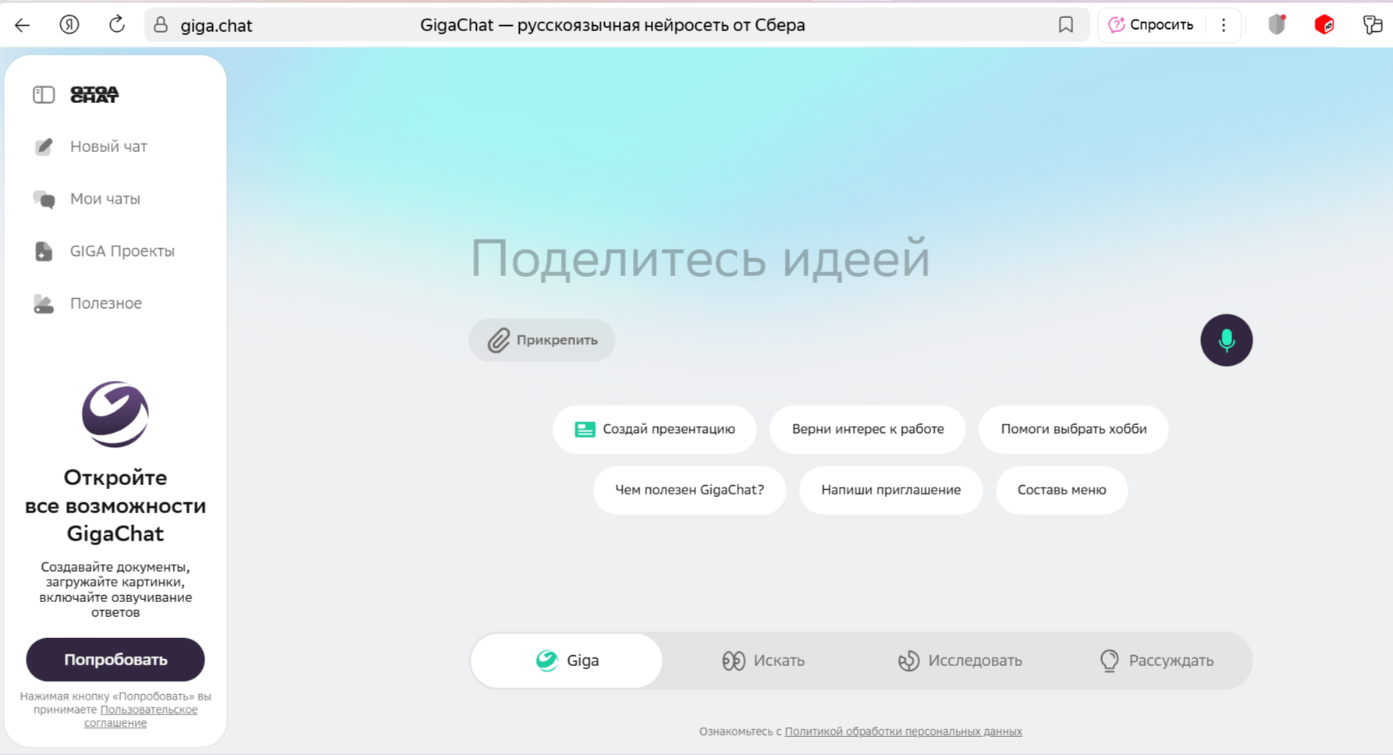Bookmark this page in address bar
1393x755 pixels.
[x=1065, y=25]
